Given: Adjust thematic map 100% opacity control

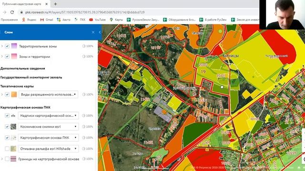Looking at the screenshot, I should (x=88, y=95).
